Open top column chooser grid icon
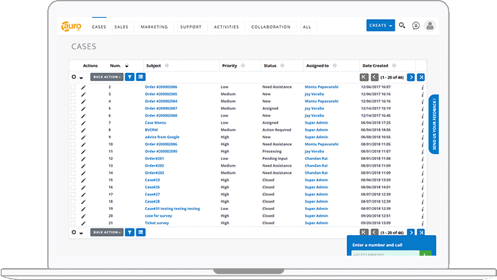The width and height of the screenshot is (497, 280). click(x=141, y=77)
